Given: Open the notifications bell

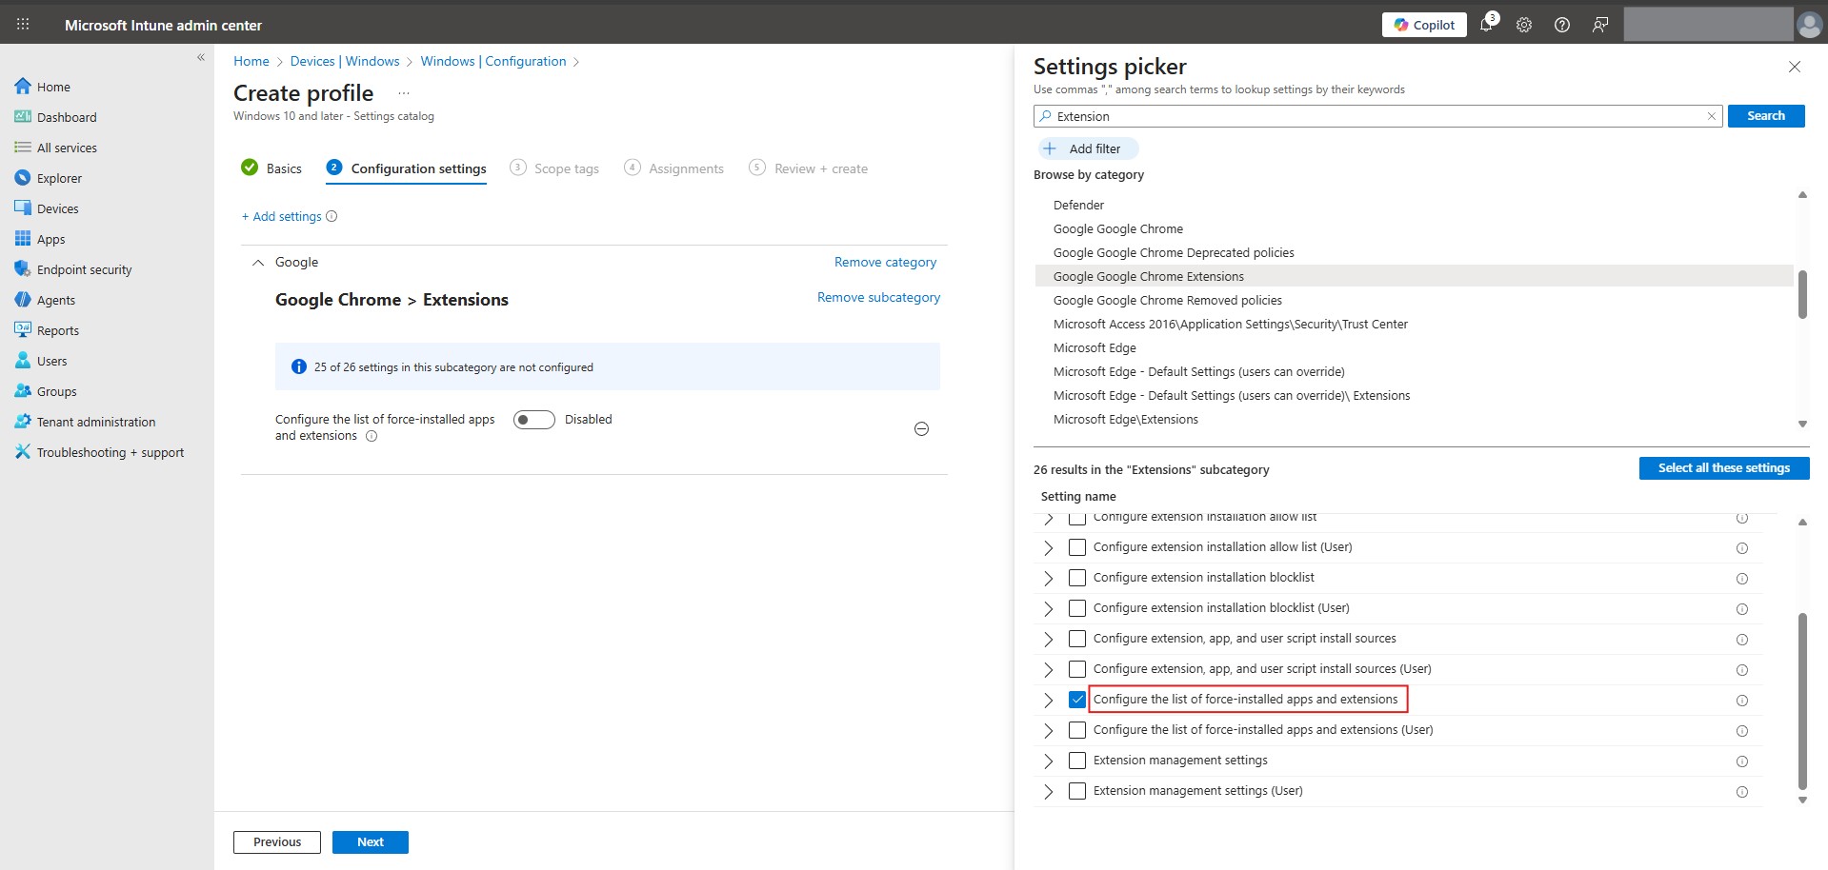Looking at the screenshot, I should pyautogui.click(x=1486, y=25).
